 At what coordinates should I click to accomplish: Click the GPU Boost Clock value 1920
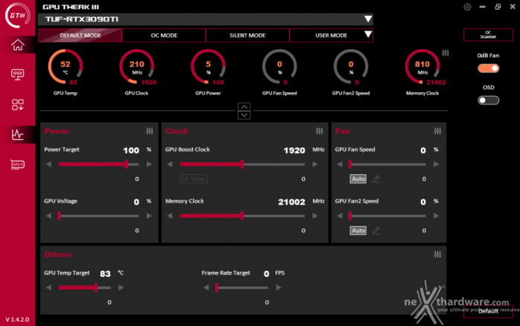294,150
